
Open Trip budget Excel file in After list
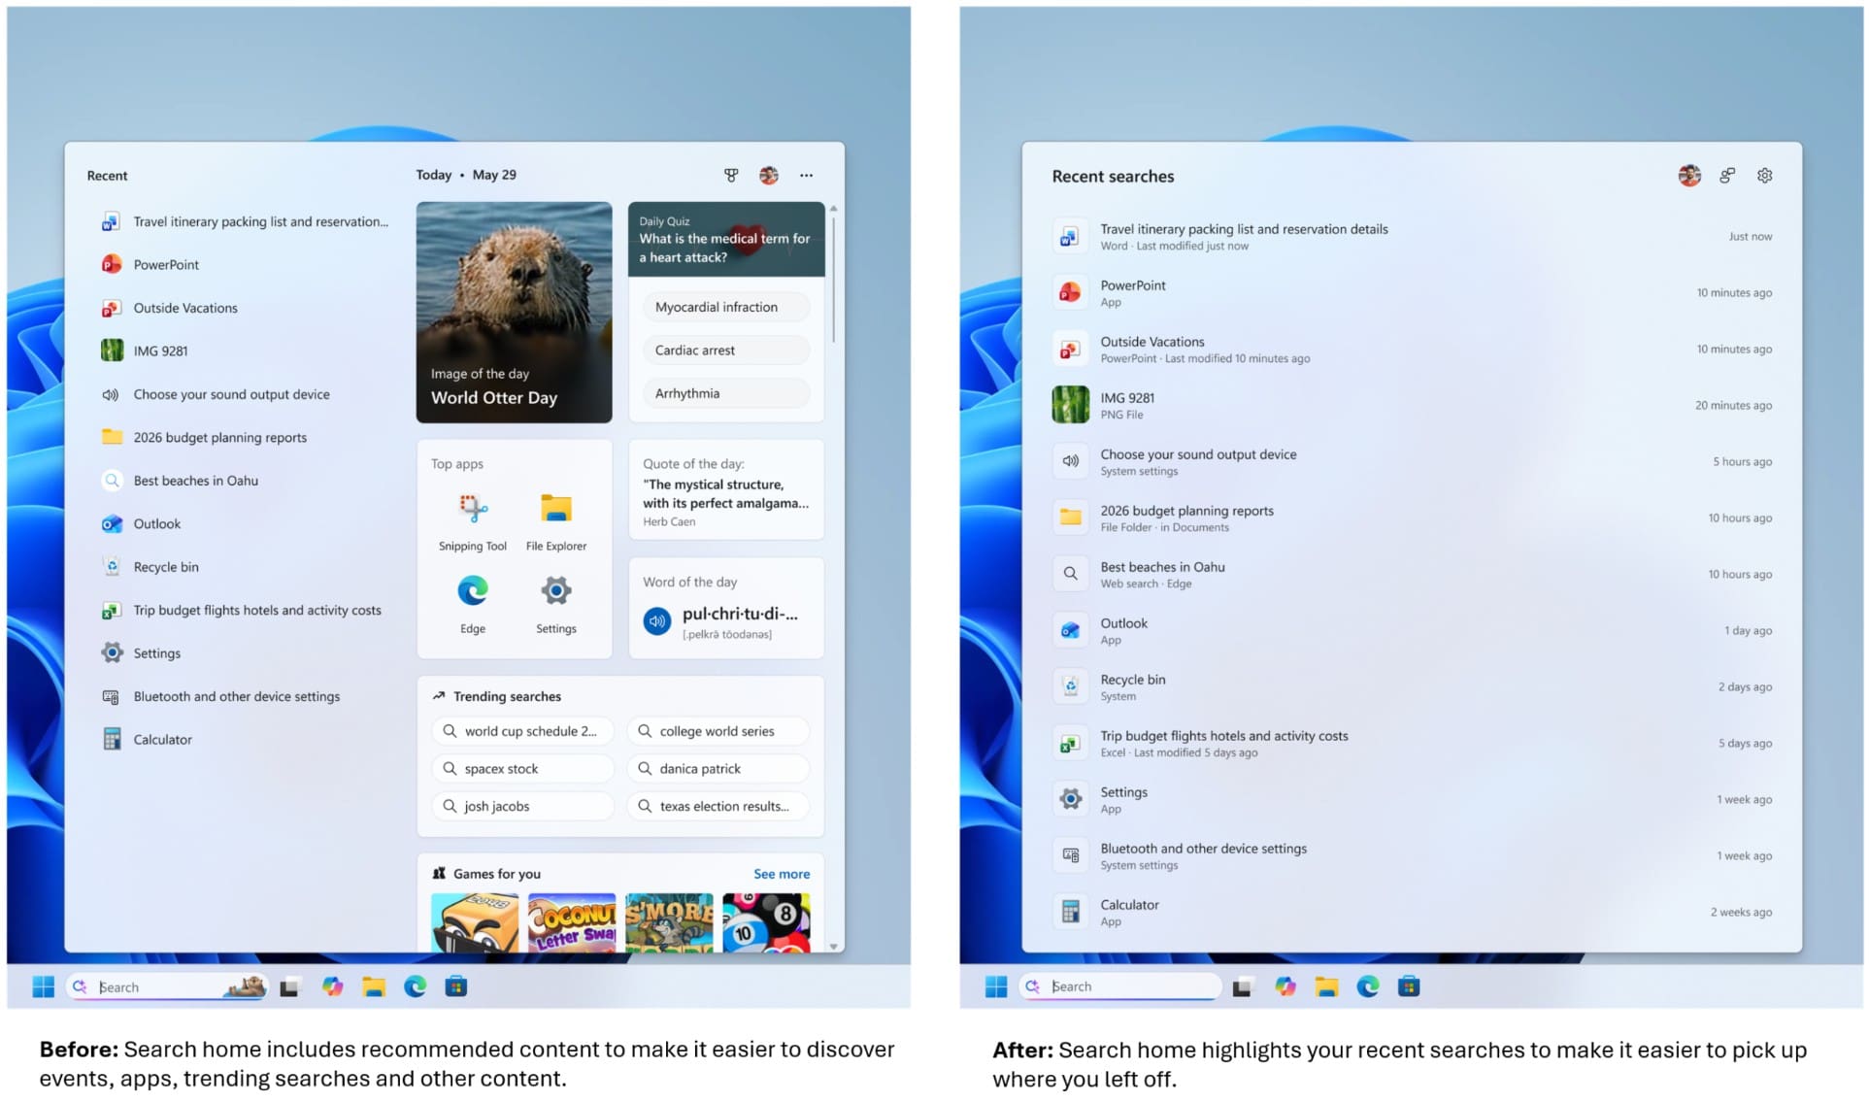click(1413, 743)
